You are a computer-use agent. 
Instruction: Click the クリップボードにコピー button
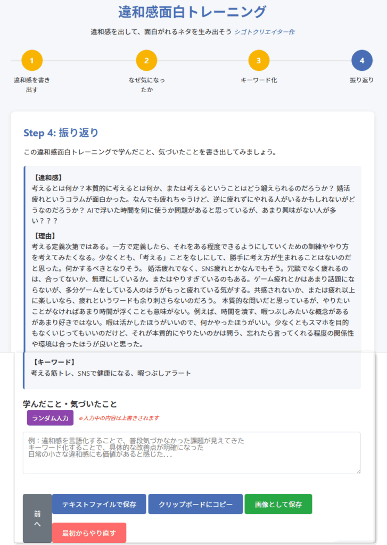(195, 504)
